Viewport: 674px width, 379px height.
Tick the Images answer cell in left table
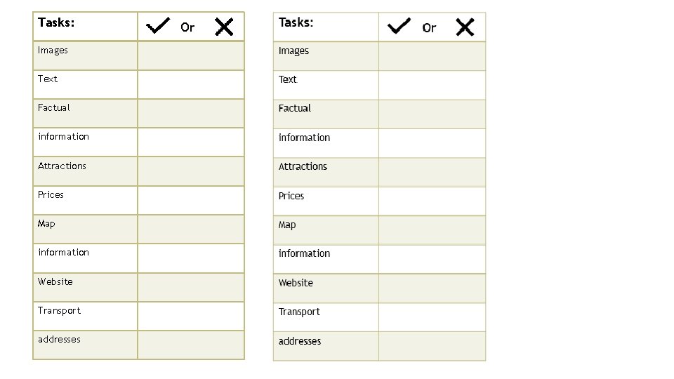(191, 56)
